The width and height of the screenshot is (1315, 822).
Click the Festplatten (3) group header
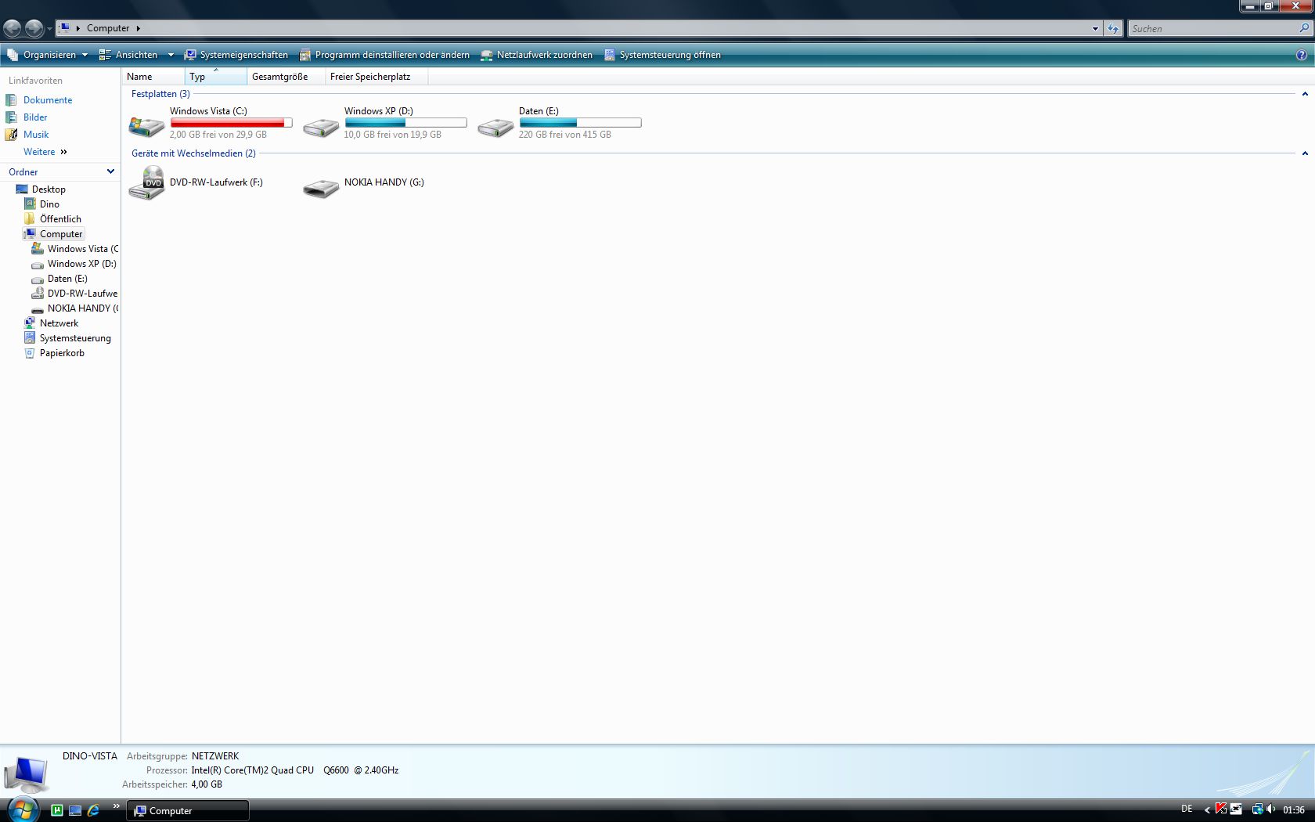coord(160,94)
